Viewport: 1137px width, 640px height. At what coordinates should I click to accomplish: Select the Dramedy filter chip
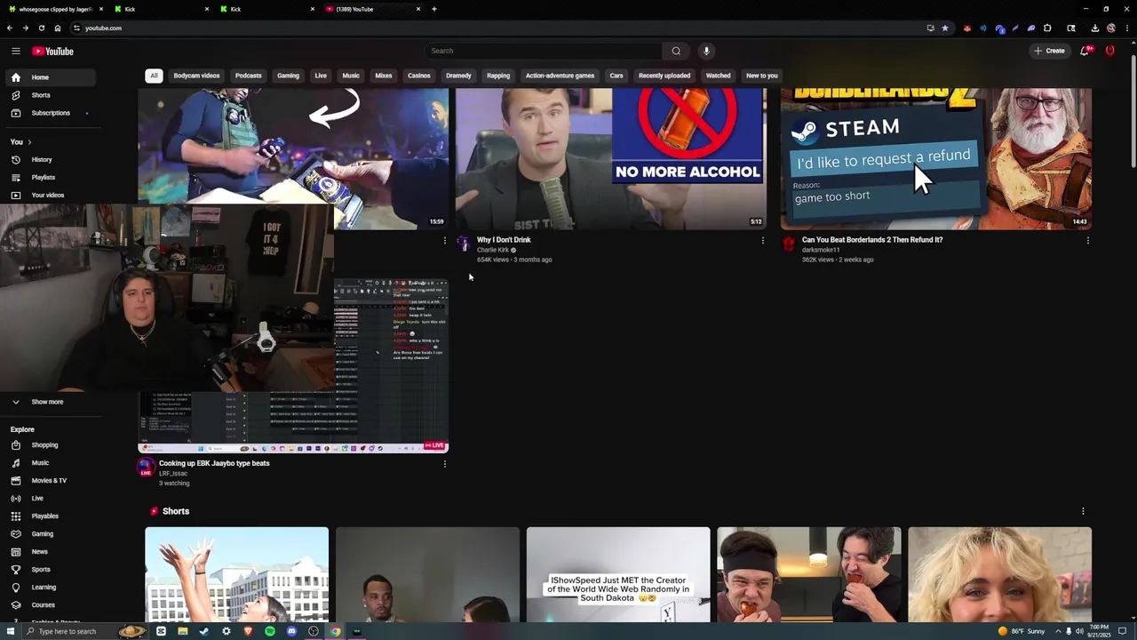tap(458, 76)
